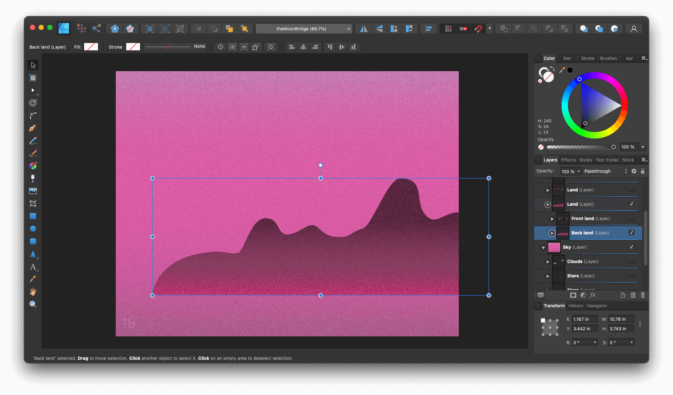Pick the Artistic Text tool
The image size is (673, 395).
point(33,267)
